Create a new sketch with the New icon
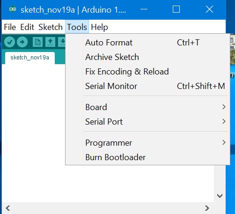 37,42
